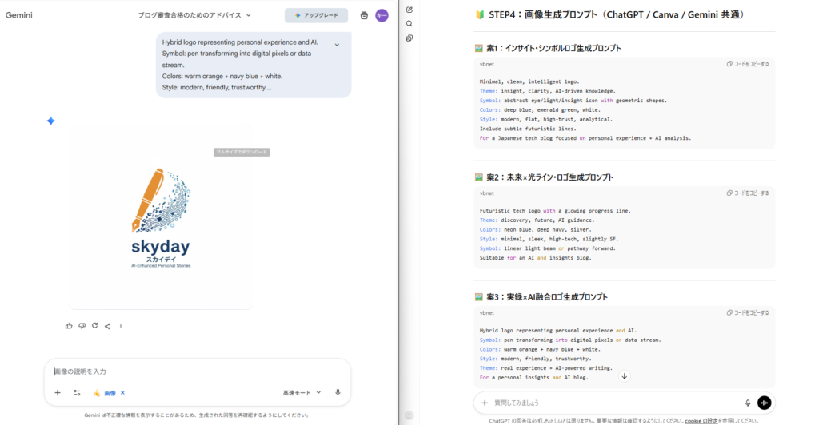This screenshot has height=425, width=819.
Task: Copy the 案1 prompt with コードをコピーする
Action: click(748, 64)
